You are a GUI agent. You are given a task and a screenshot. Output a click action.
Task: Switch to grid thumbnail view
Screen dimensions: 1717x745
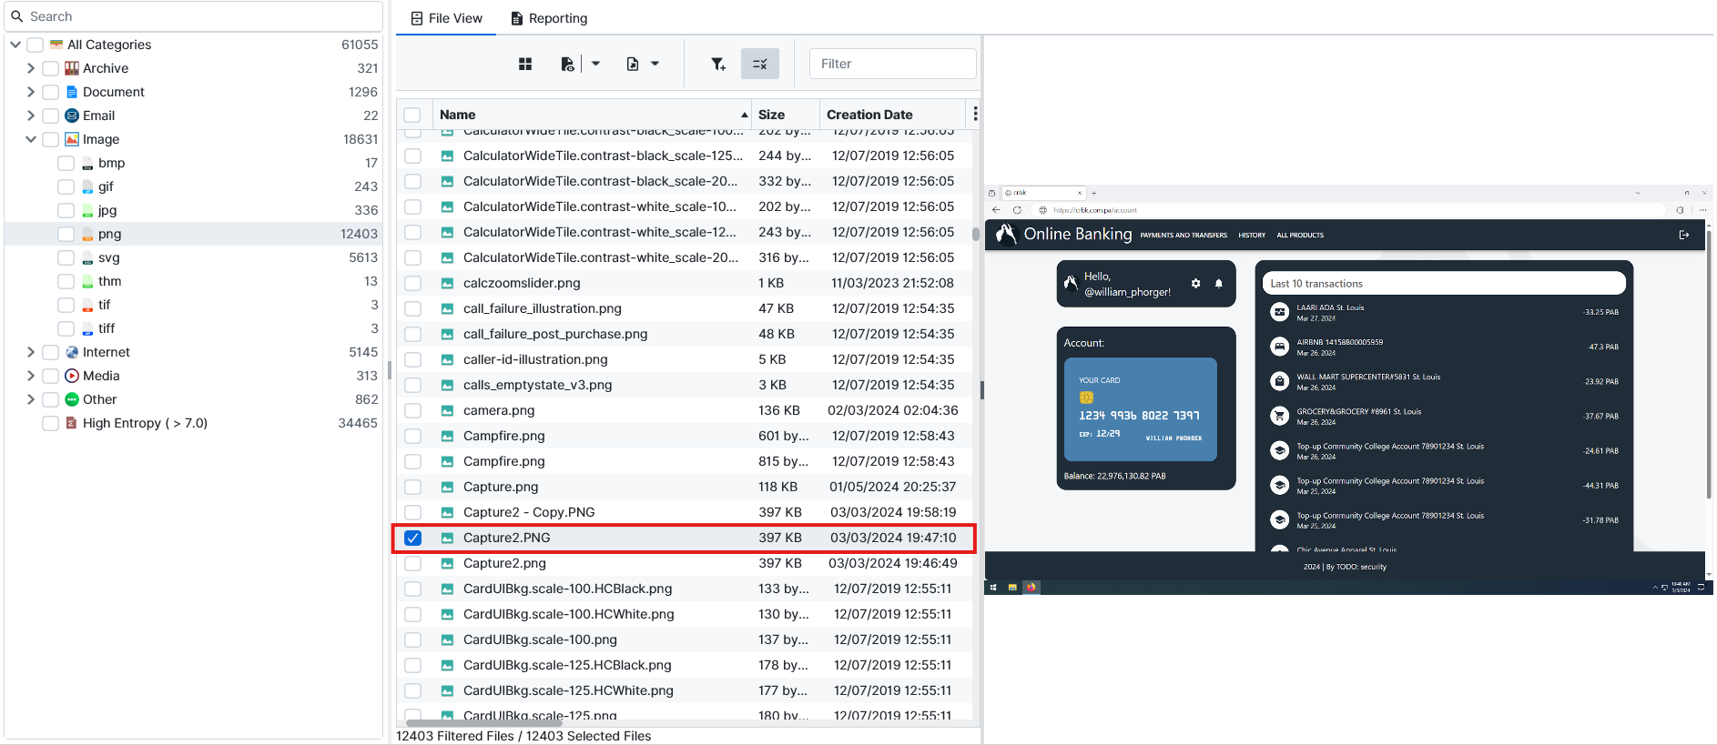525,64
